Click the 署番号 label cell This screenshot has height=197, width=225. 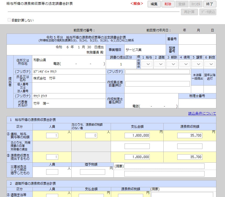tap(172, 39)
